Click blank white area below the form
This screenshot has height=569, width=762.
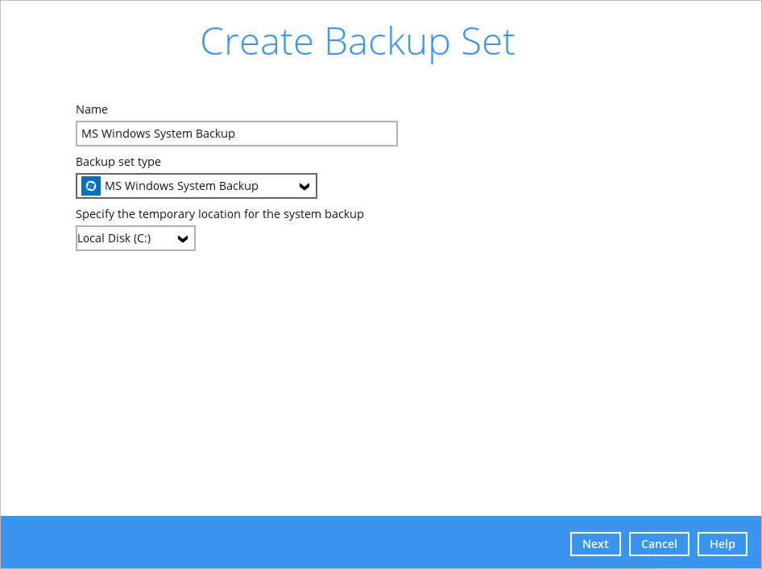379,386
